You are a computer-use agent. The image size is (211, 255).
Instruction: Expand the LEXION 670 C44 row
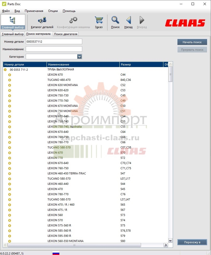point(10,75)
